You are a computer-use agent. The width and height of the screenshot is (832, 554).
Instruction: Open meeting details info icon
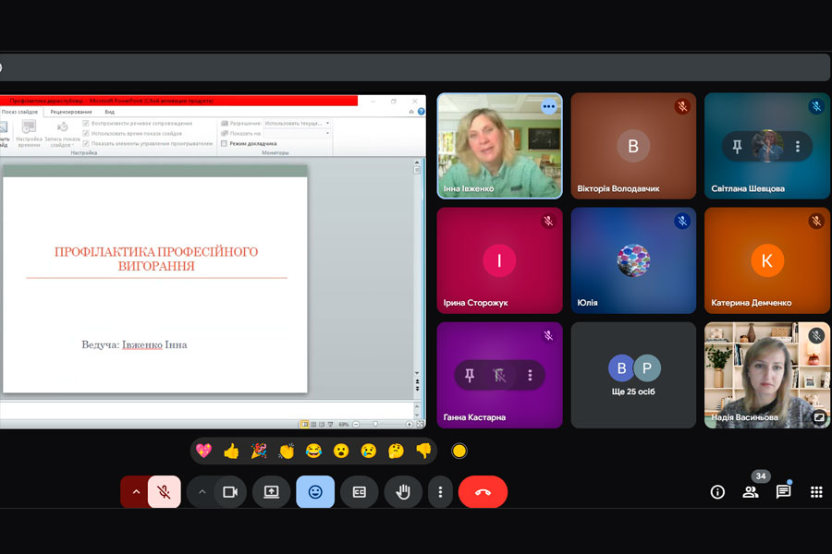[717, 492]
